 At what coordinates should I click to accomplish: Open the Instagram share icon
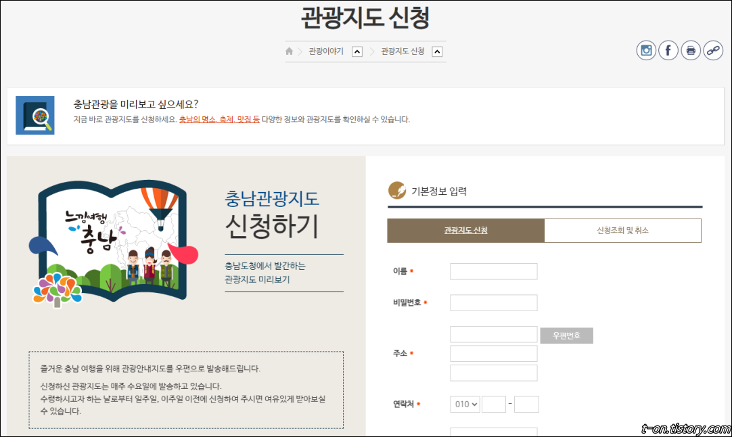[x=646, y=51]
